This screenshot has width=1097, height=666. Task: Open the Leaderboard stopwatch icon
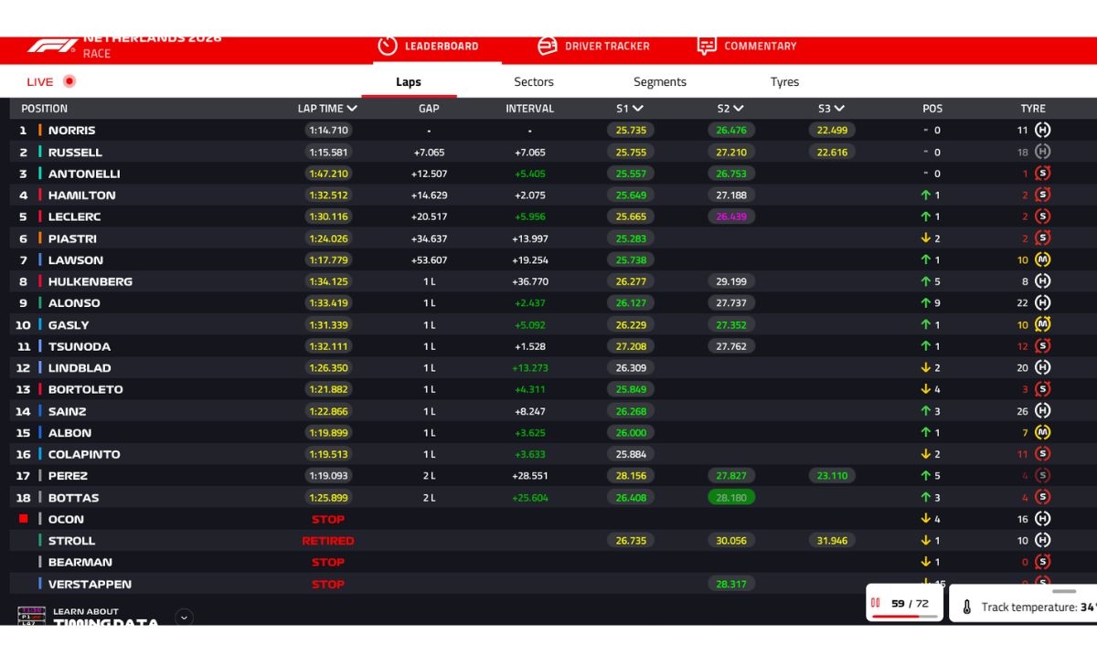pos(388,46)
